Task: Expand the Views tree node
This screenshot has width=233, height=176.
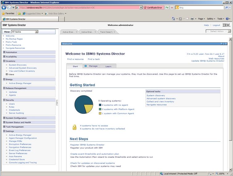Action: tap(7, 74)
